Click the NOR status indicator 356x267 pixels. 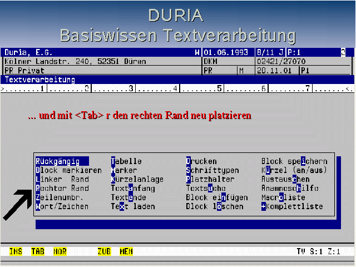pyautogui.click(x=60, y=251)
